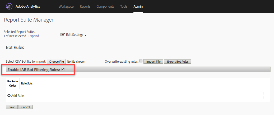This screenshot has height=115, width=274.
Task: Click the Adobe Analytics logo icon
Action: pyautogui.click(x=9, y=6)
